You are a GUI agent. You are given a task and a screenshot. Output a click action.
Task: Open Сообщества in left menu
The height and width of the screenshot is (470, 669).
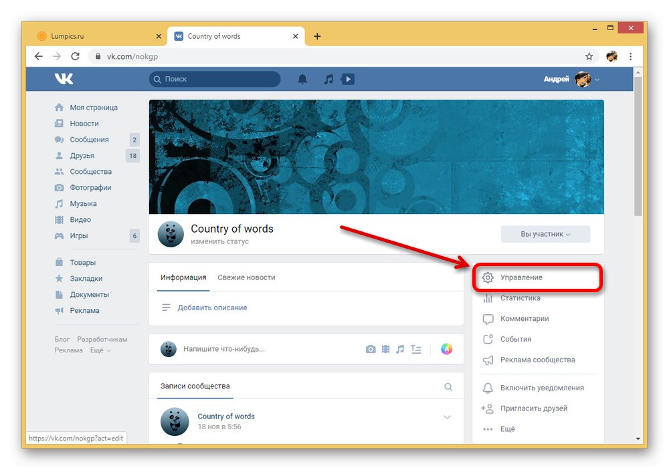pos(90,171)
